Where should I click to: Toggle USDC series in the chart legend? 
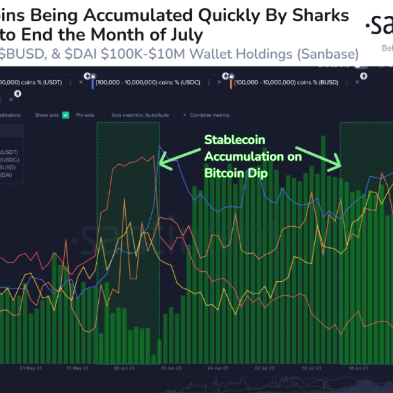click(x=8, y=160)
